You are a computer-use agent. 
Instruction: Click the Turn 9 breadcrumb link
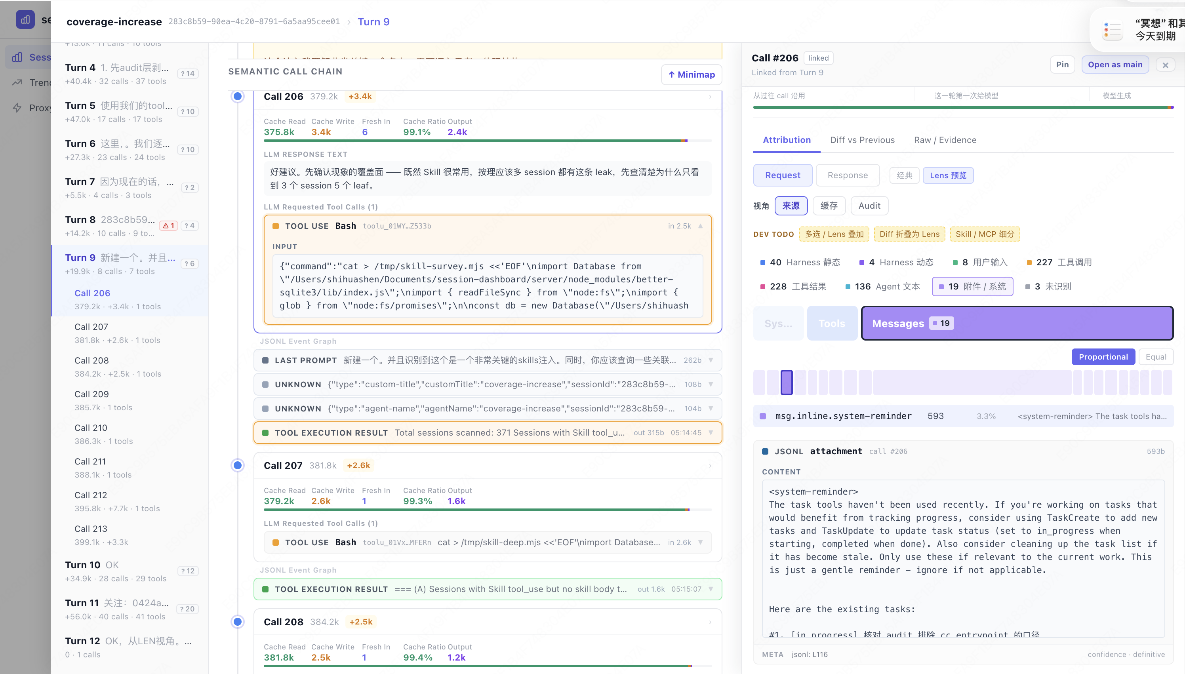click(x=373, y=22)
